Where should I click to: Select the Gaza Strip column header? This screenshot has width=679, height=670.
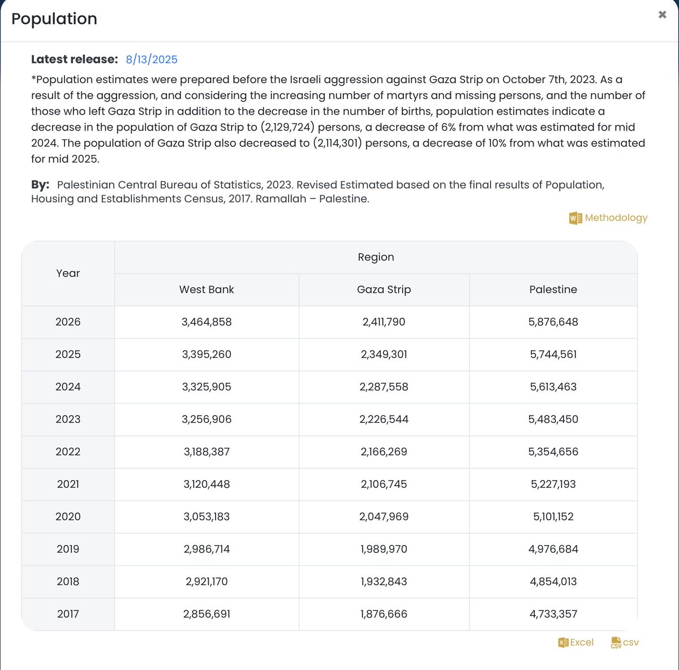(x=384, y=289)
